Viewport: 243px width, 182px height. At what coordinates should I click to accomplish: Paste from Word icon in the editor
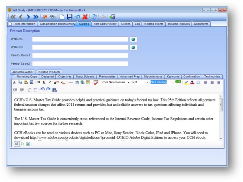31,82
